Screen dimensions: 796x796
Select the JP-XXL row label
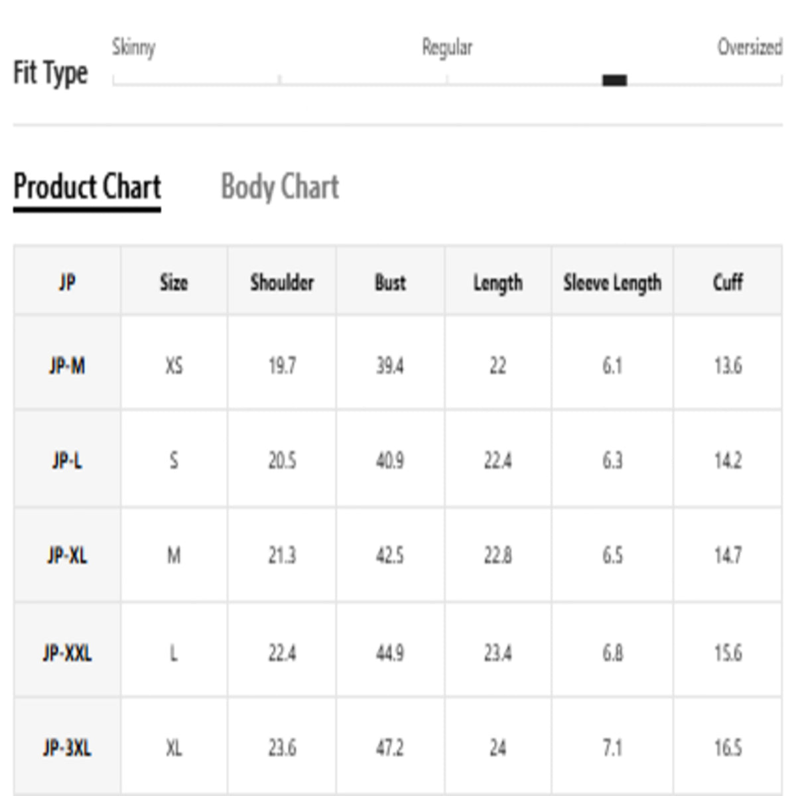pyautogui.click(x=67, y=653)
